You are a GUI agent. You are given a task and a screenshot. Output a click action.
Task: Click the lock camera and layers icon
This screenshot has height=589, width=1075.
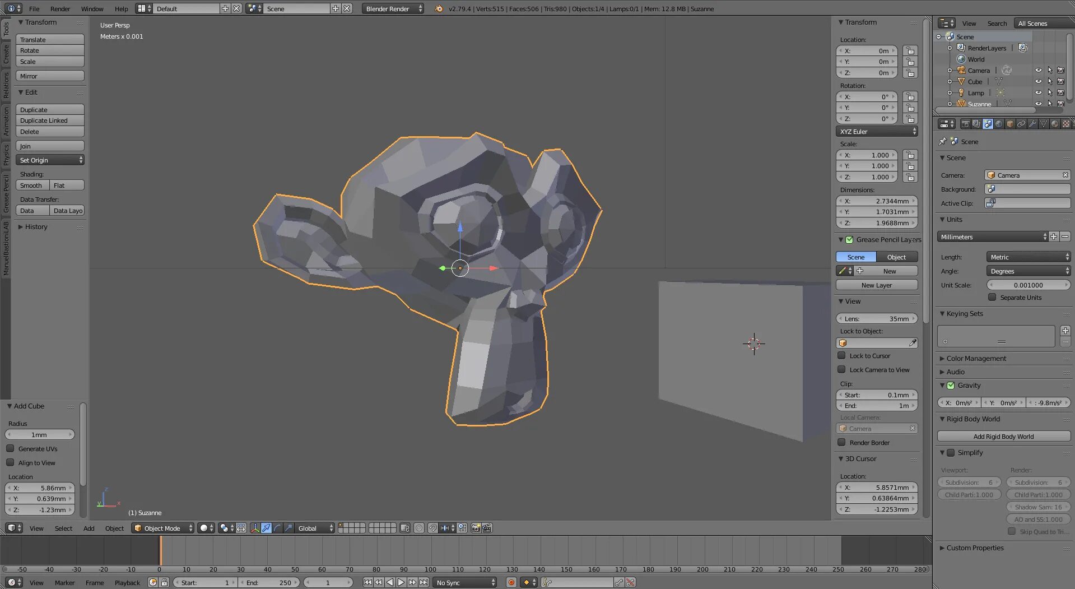click(405, 528)
